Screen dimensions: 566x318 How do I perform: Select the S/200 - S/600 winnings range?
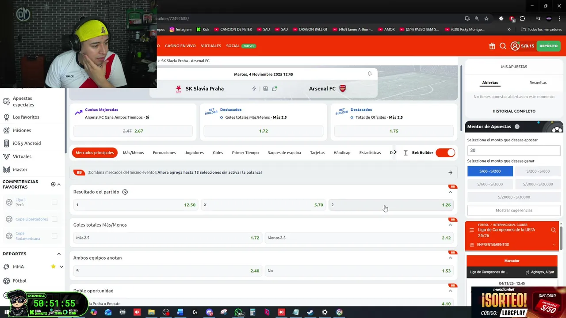pos(538,171)
